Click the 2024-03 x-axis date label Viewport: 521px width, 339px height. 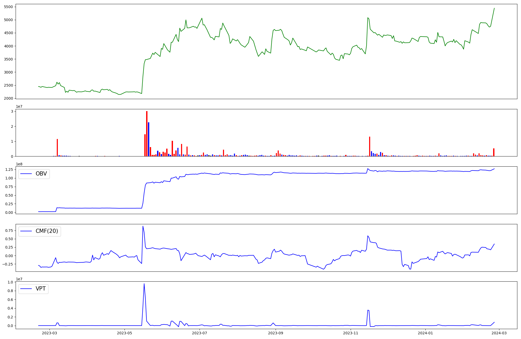point(499,333)
